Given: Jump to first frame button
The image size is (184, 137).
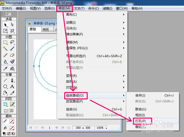Looking at the screenshot, I should coord(31,128).
